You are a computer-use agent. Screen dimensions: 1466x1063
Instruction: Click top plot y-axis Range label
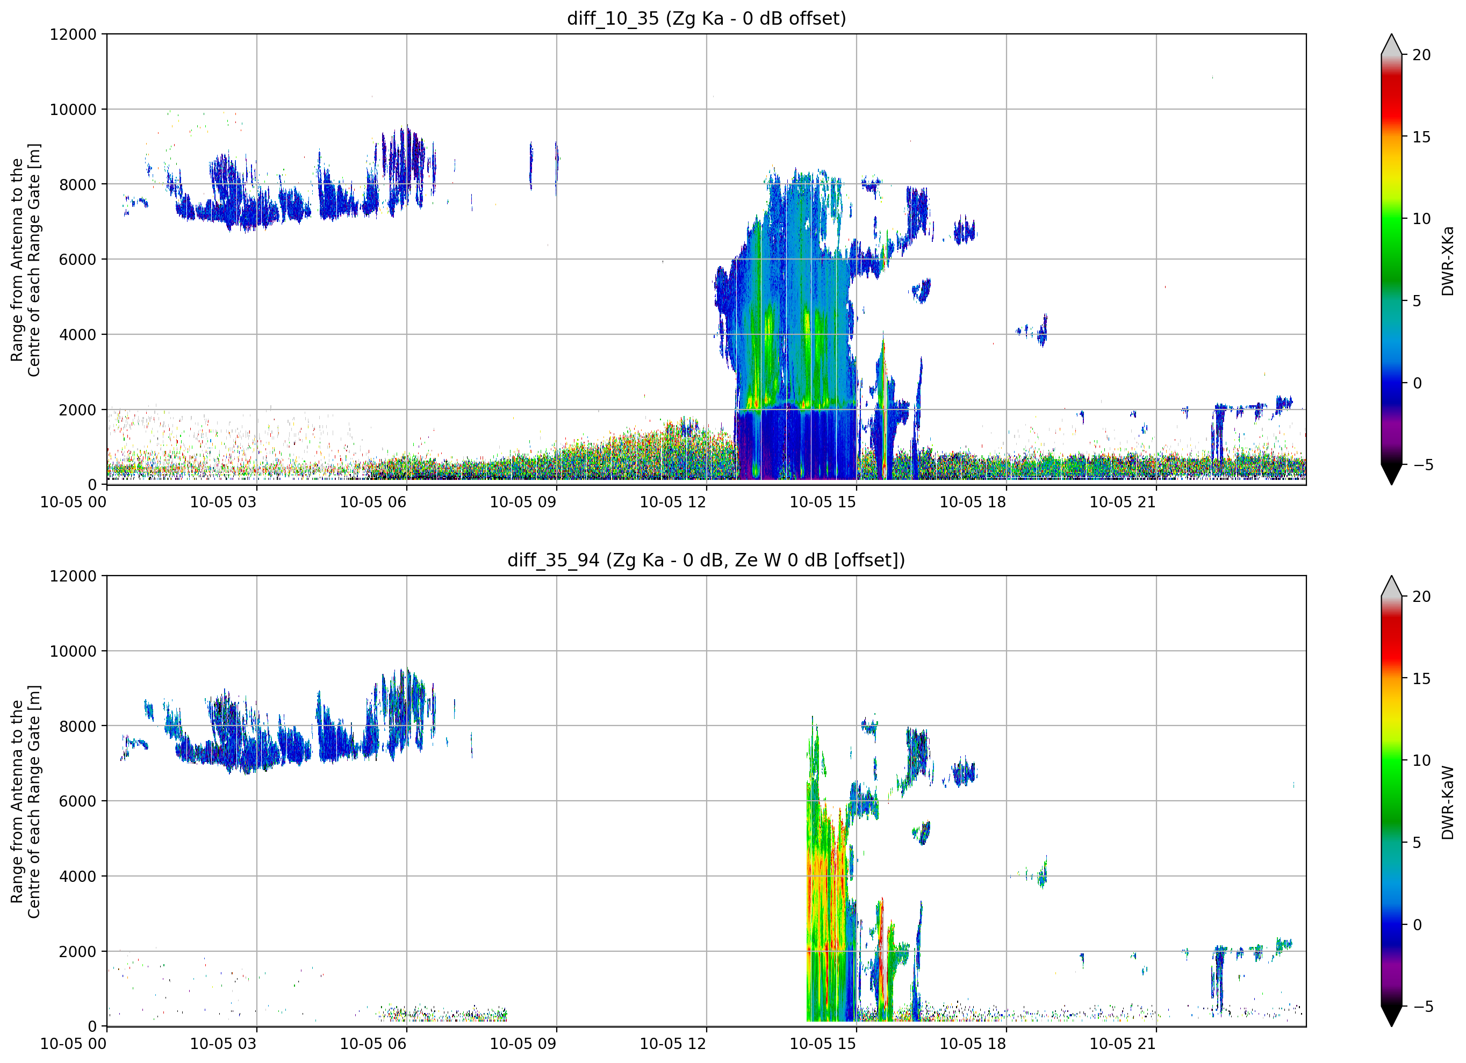pyautogui.click(x=25, y=260)
